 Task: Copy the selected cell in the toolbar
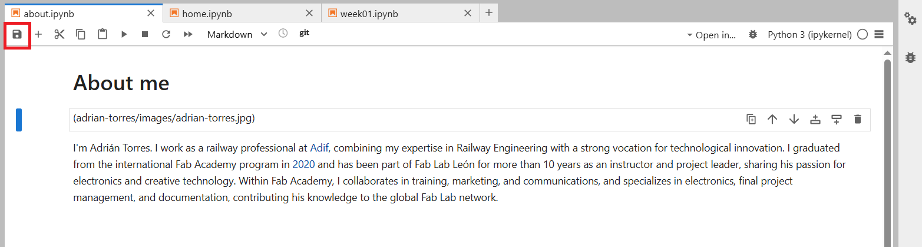click(81, 35)
